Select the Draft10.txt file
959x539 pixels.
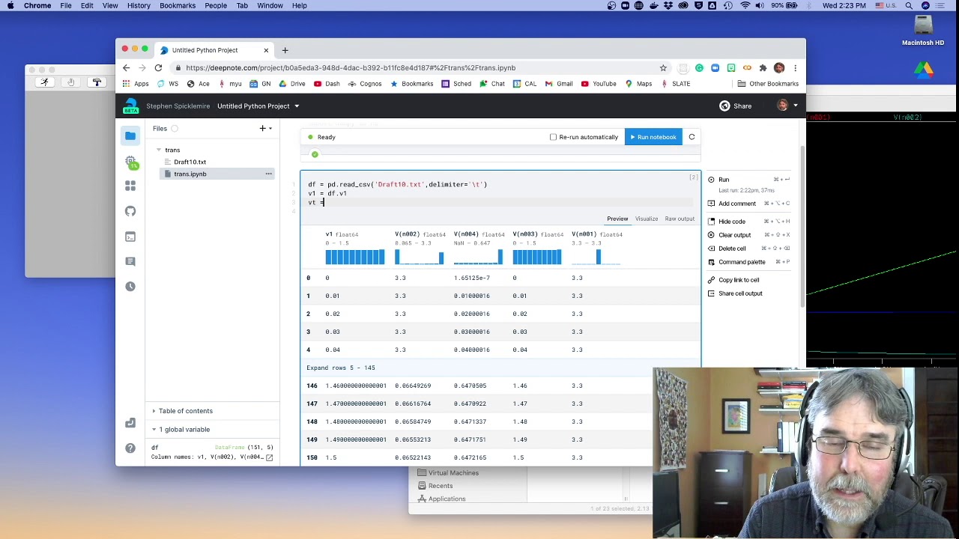coord(190,162)
